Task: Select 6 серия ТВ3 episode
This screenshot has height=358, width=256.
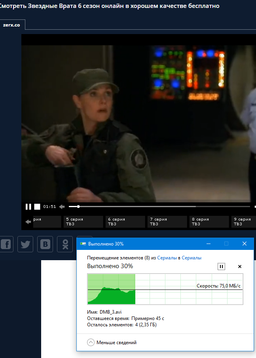Action: pyautogui.click(x=125, y=222)
